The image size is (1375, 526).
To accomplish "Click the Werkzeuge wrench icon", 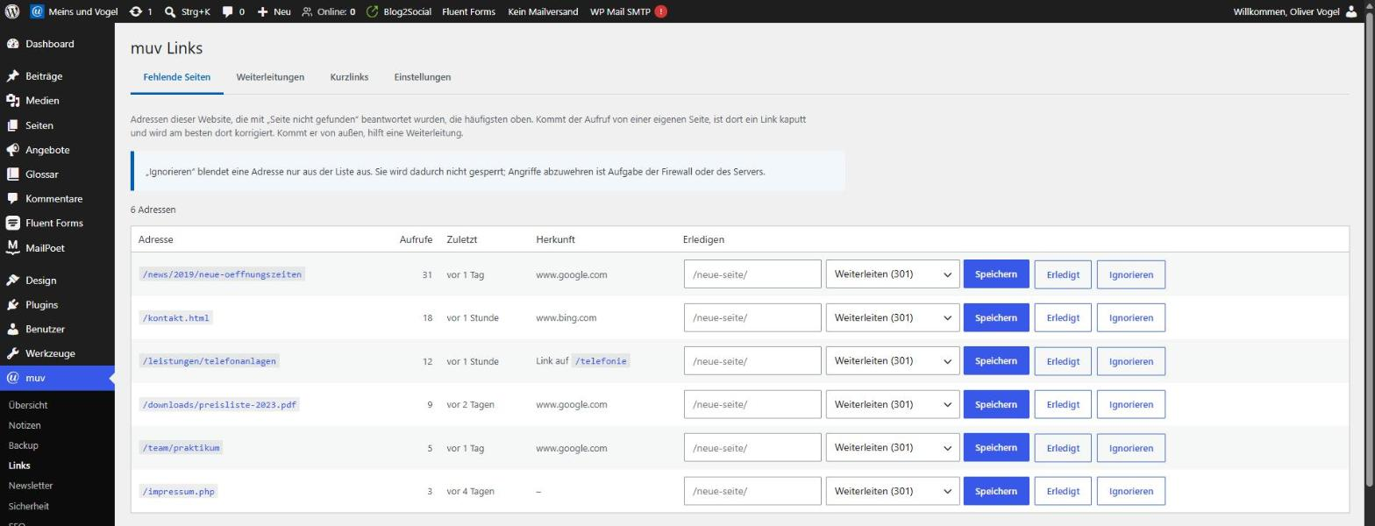I will (x=12, y=353).
